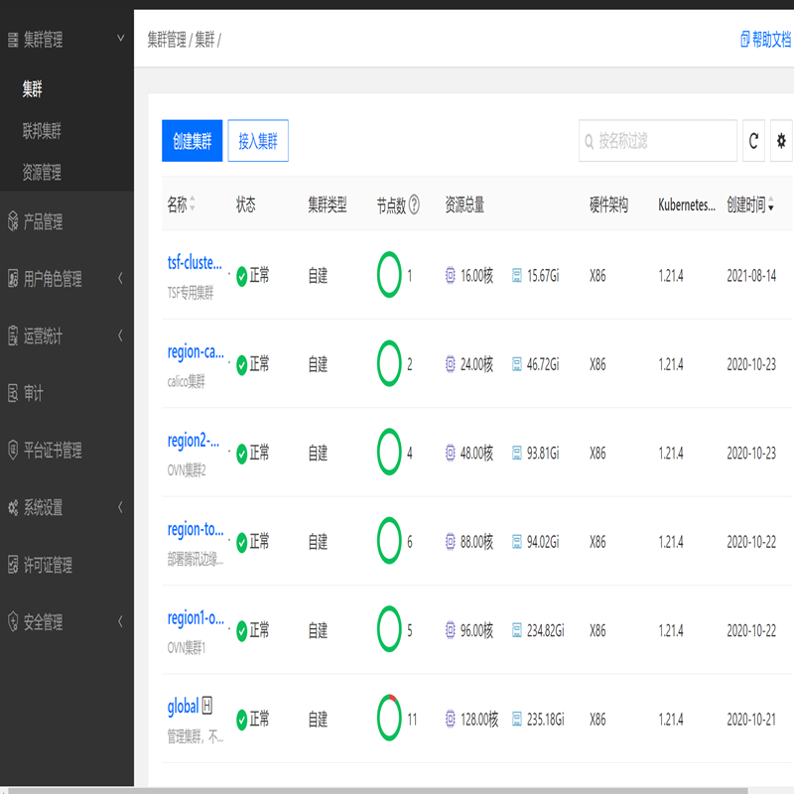Click the 许可证管理 license icon
This screenshot has width=794, height=794.
coord(12,565)
